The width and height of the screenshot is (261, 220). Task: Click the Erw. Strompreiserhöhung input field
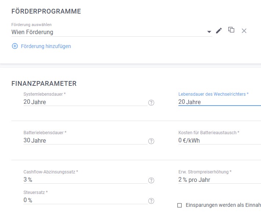pyautogui.click(x=219, y=180)
